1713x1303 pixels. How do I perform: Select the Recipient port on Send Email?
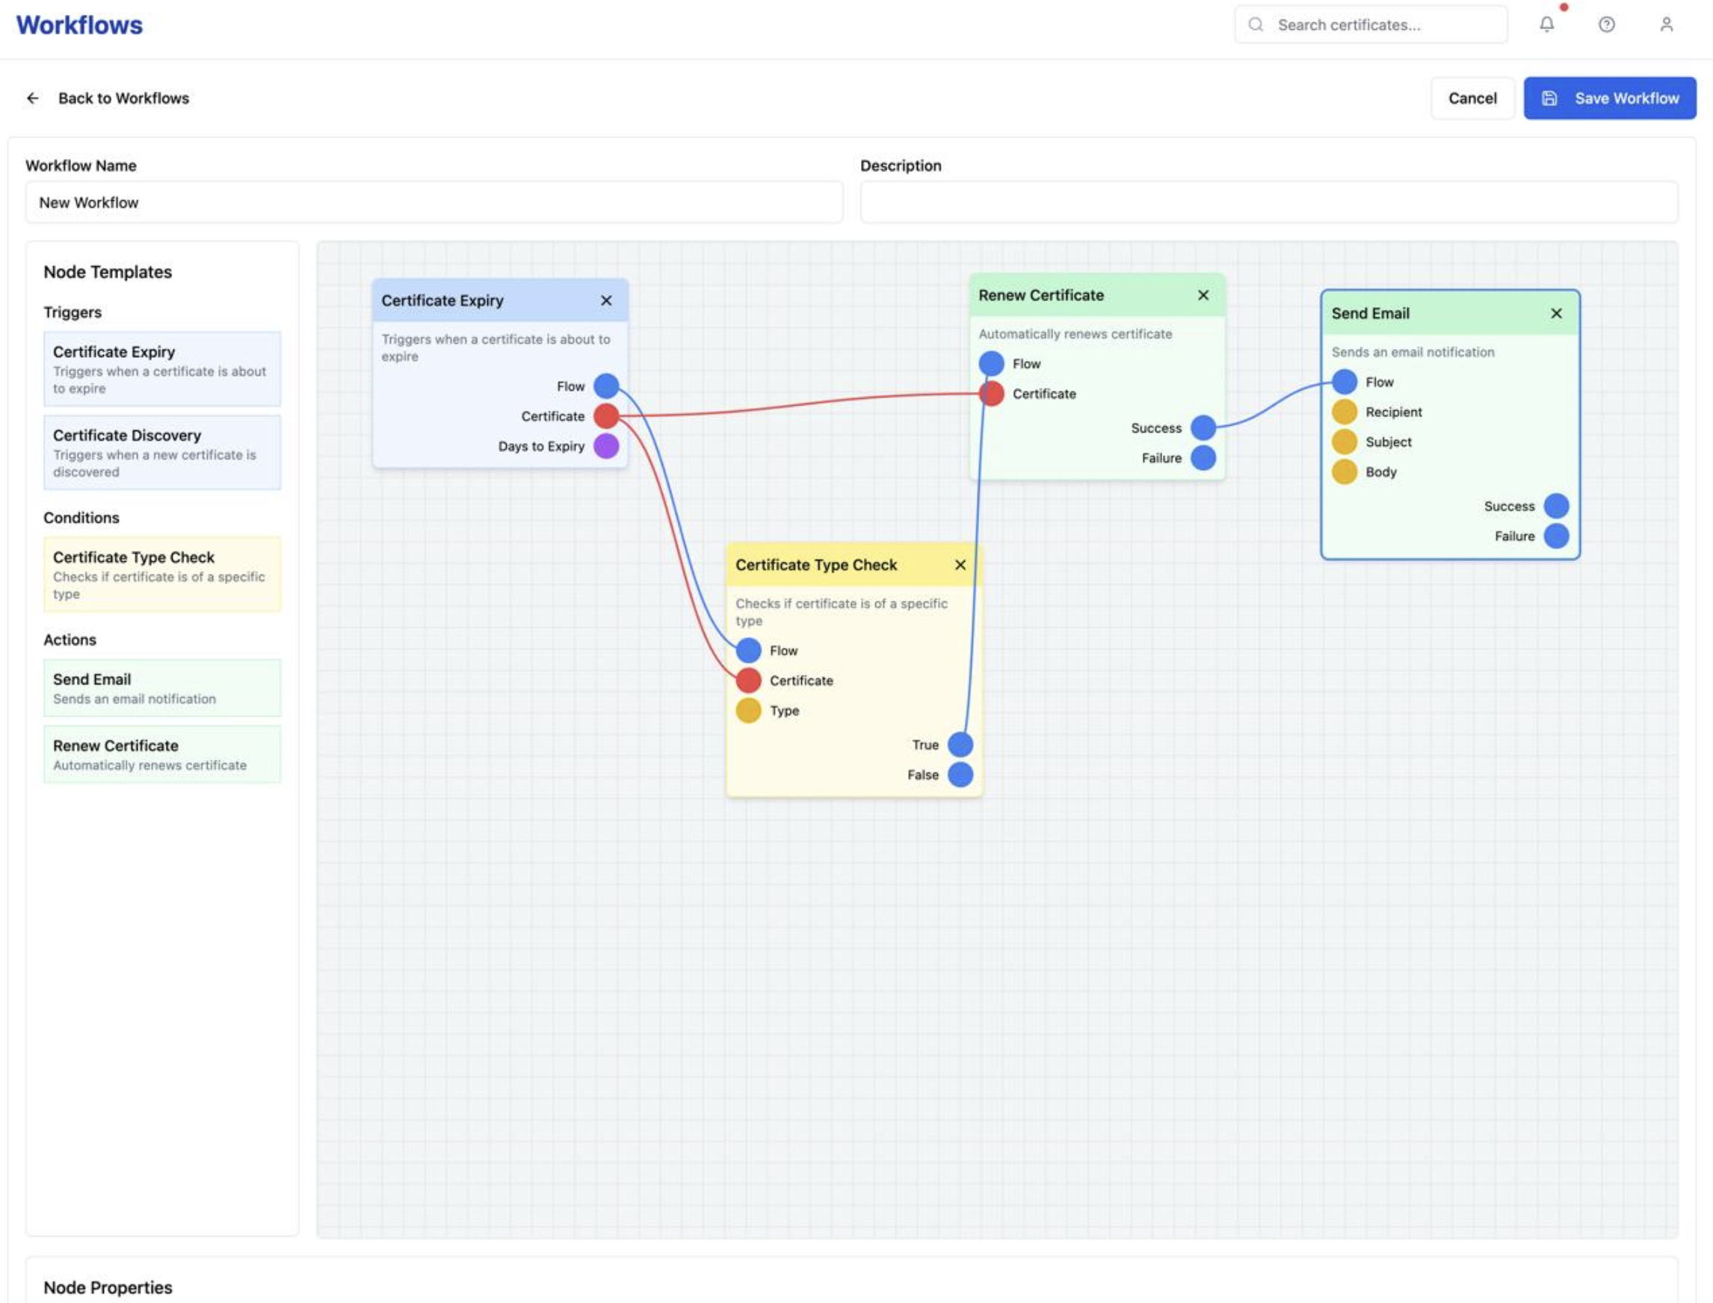tap(1344, 412)
